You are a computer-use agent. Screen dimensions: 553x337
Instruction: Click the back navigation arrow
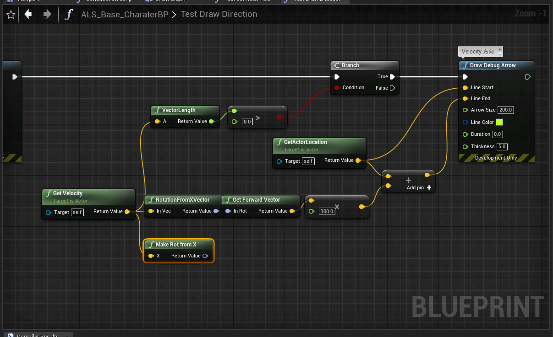tap(27, 14)
